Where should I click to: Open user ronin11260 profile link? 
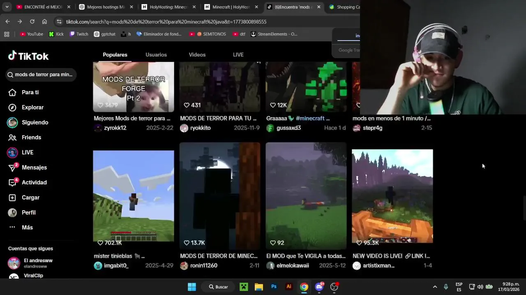click(x=204, y=265)
